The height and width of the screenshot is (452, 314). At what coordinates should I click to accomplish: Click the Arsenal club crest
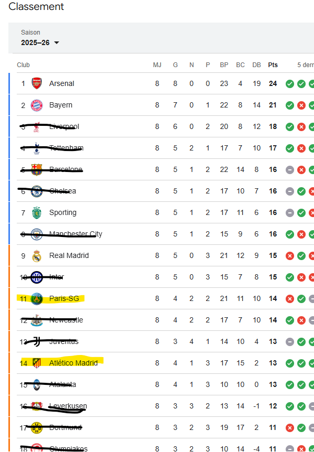[x=37, y=83]
